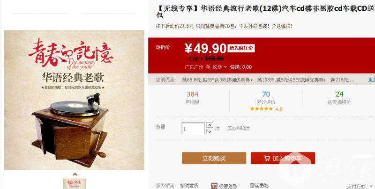Click the 加入购物车 button
This screenshot has height=189, width=375.
[x=283, y=158]
